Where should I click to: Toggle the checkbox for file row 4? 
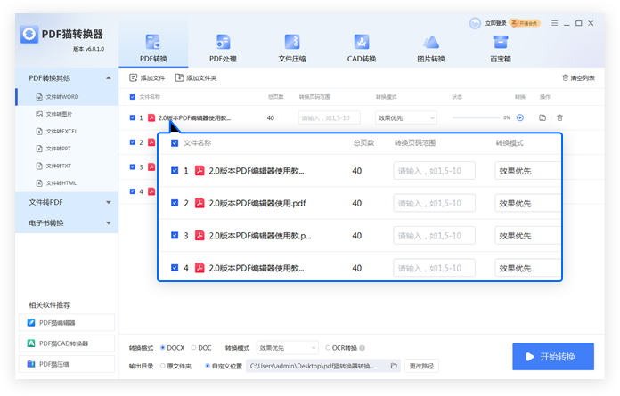click(x=133, y=191)
